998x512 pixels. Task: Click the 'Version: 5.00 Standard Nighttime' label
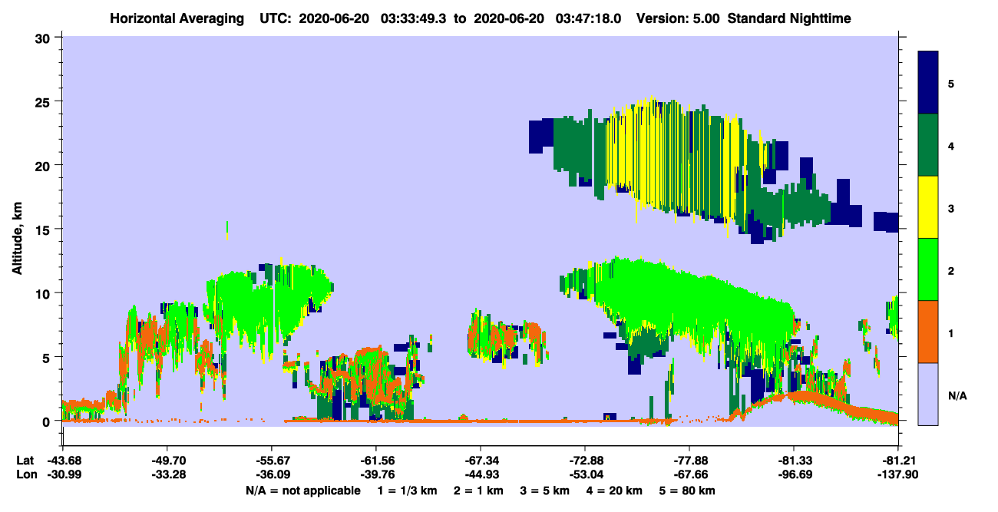[744, 17]
